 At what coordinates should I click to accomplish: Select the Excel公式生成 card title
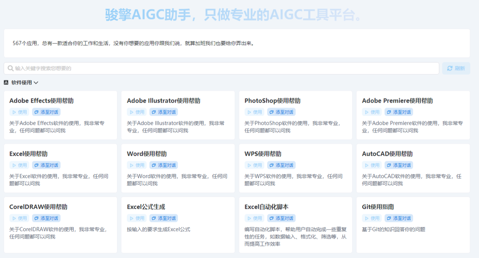click(146, 207)
